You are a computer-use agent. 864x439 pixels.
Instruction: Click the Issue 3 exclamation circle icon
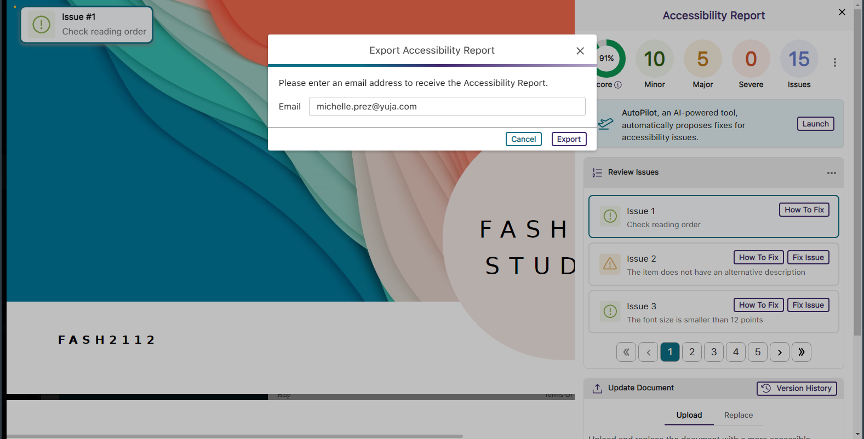click(610, 311)
